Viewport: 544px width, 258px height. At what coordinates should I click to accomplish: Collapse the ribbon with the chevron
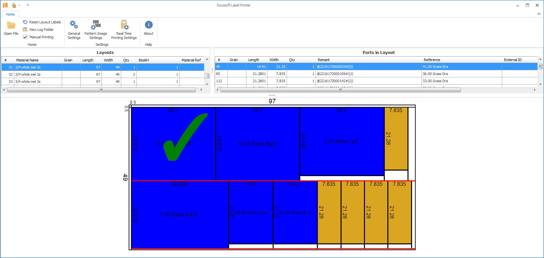(x=538, y=14)
